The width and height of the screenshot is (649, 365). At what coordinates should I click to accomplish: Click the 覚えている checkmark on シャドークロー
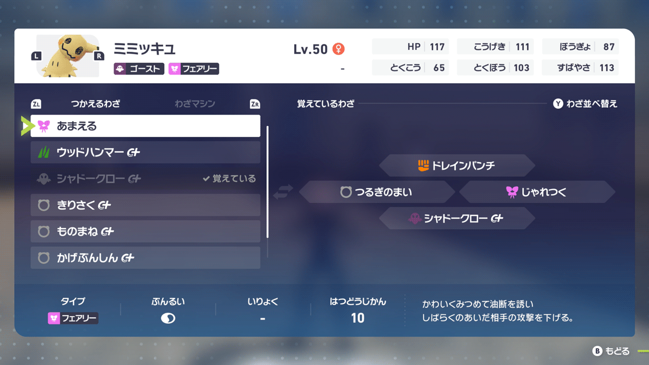[x=206, y=179]
